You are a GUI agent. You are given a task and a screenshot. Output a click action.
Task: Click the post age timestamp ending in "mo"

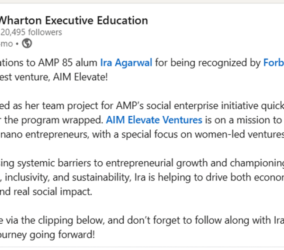coord(7,44)
